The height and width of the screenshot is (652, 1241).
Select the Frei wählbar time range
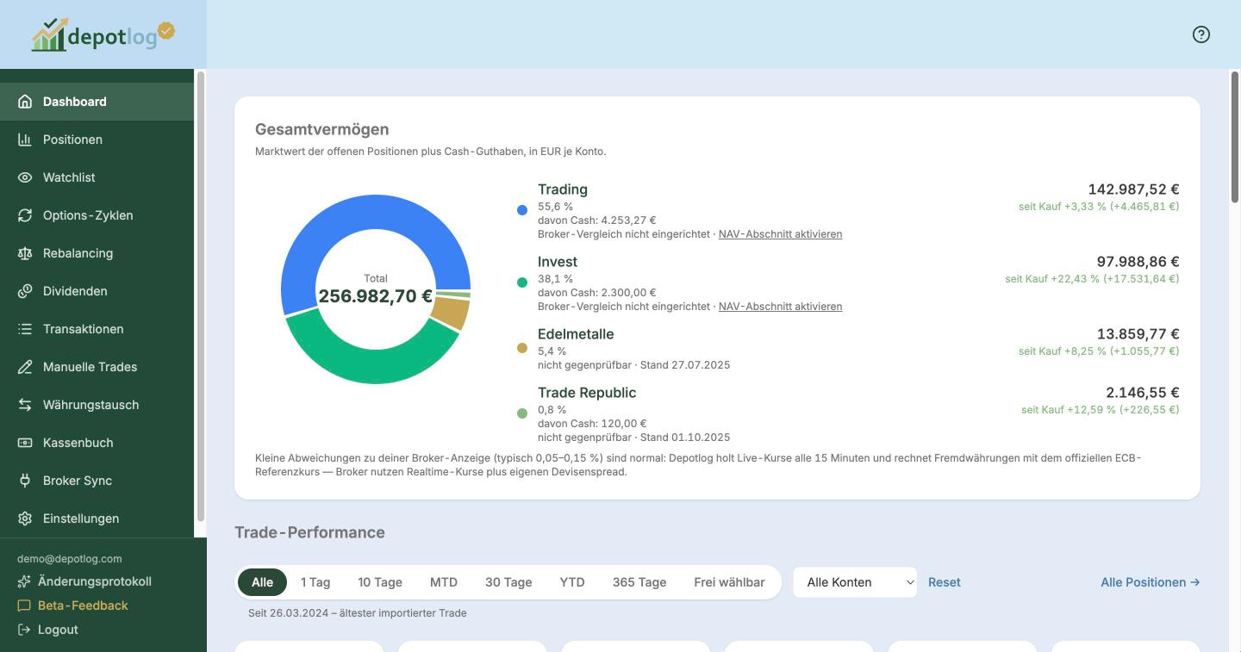click(x=729, y=582)
